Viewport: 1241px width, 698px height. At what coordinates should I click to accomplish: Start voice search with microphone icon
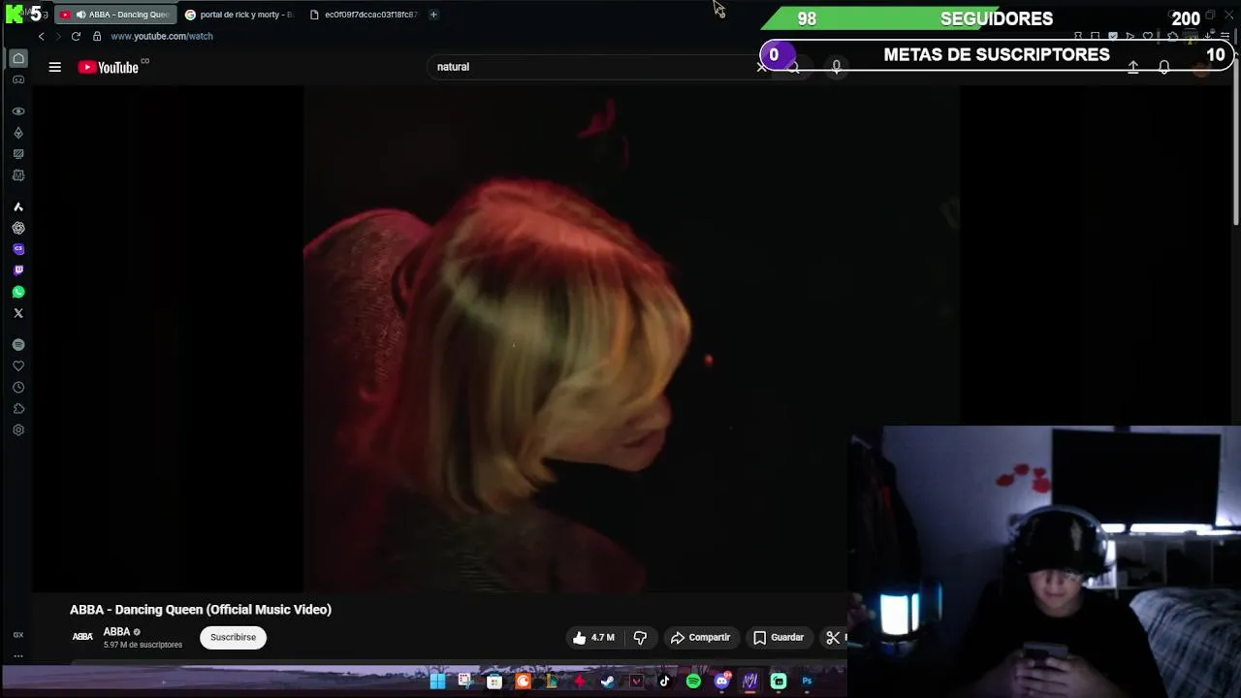coord(837,67)
